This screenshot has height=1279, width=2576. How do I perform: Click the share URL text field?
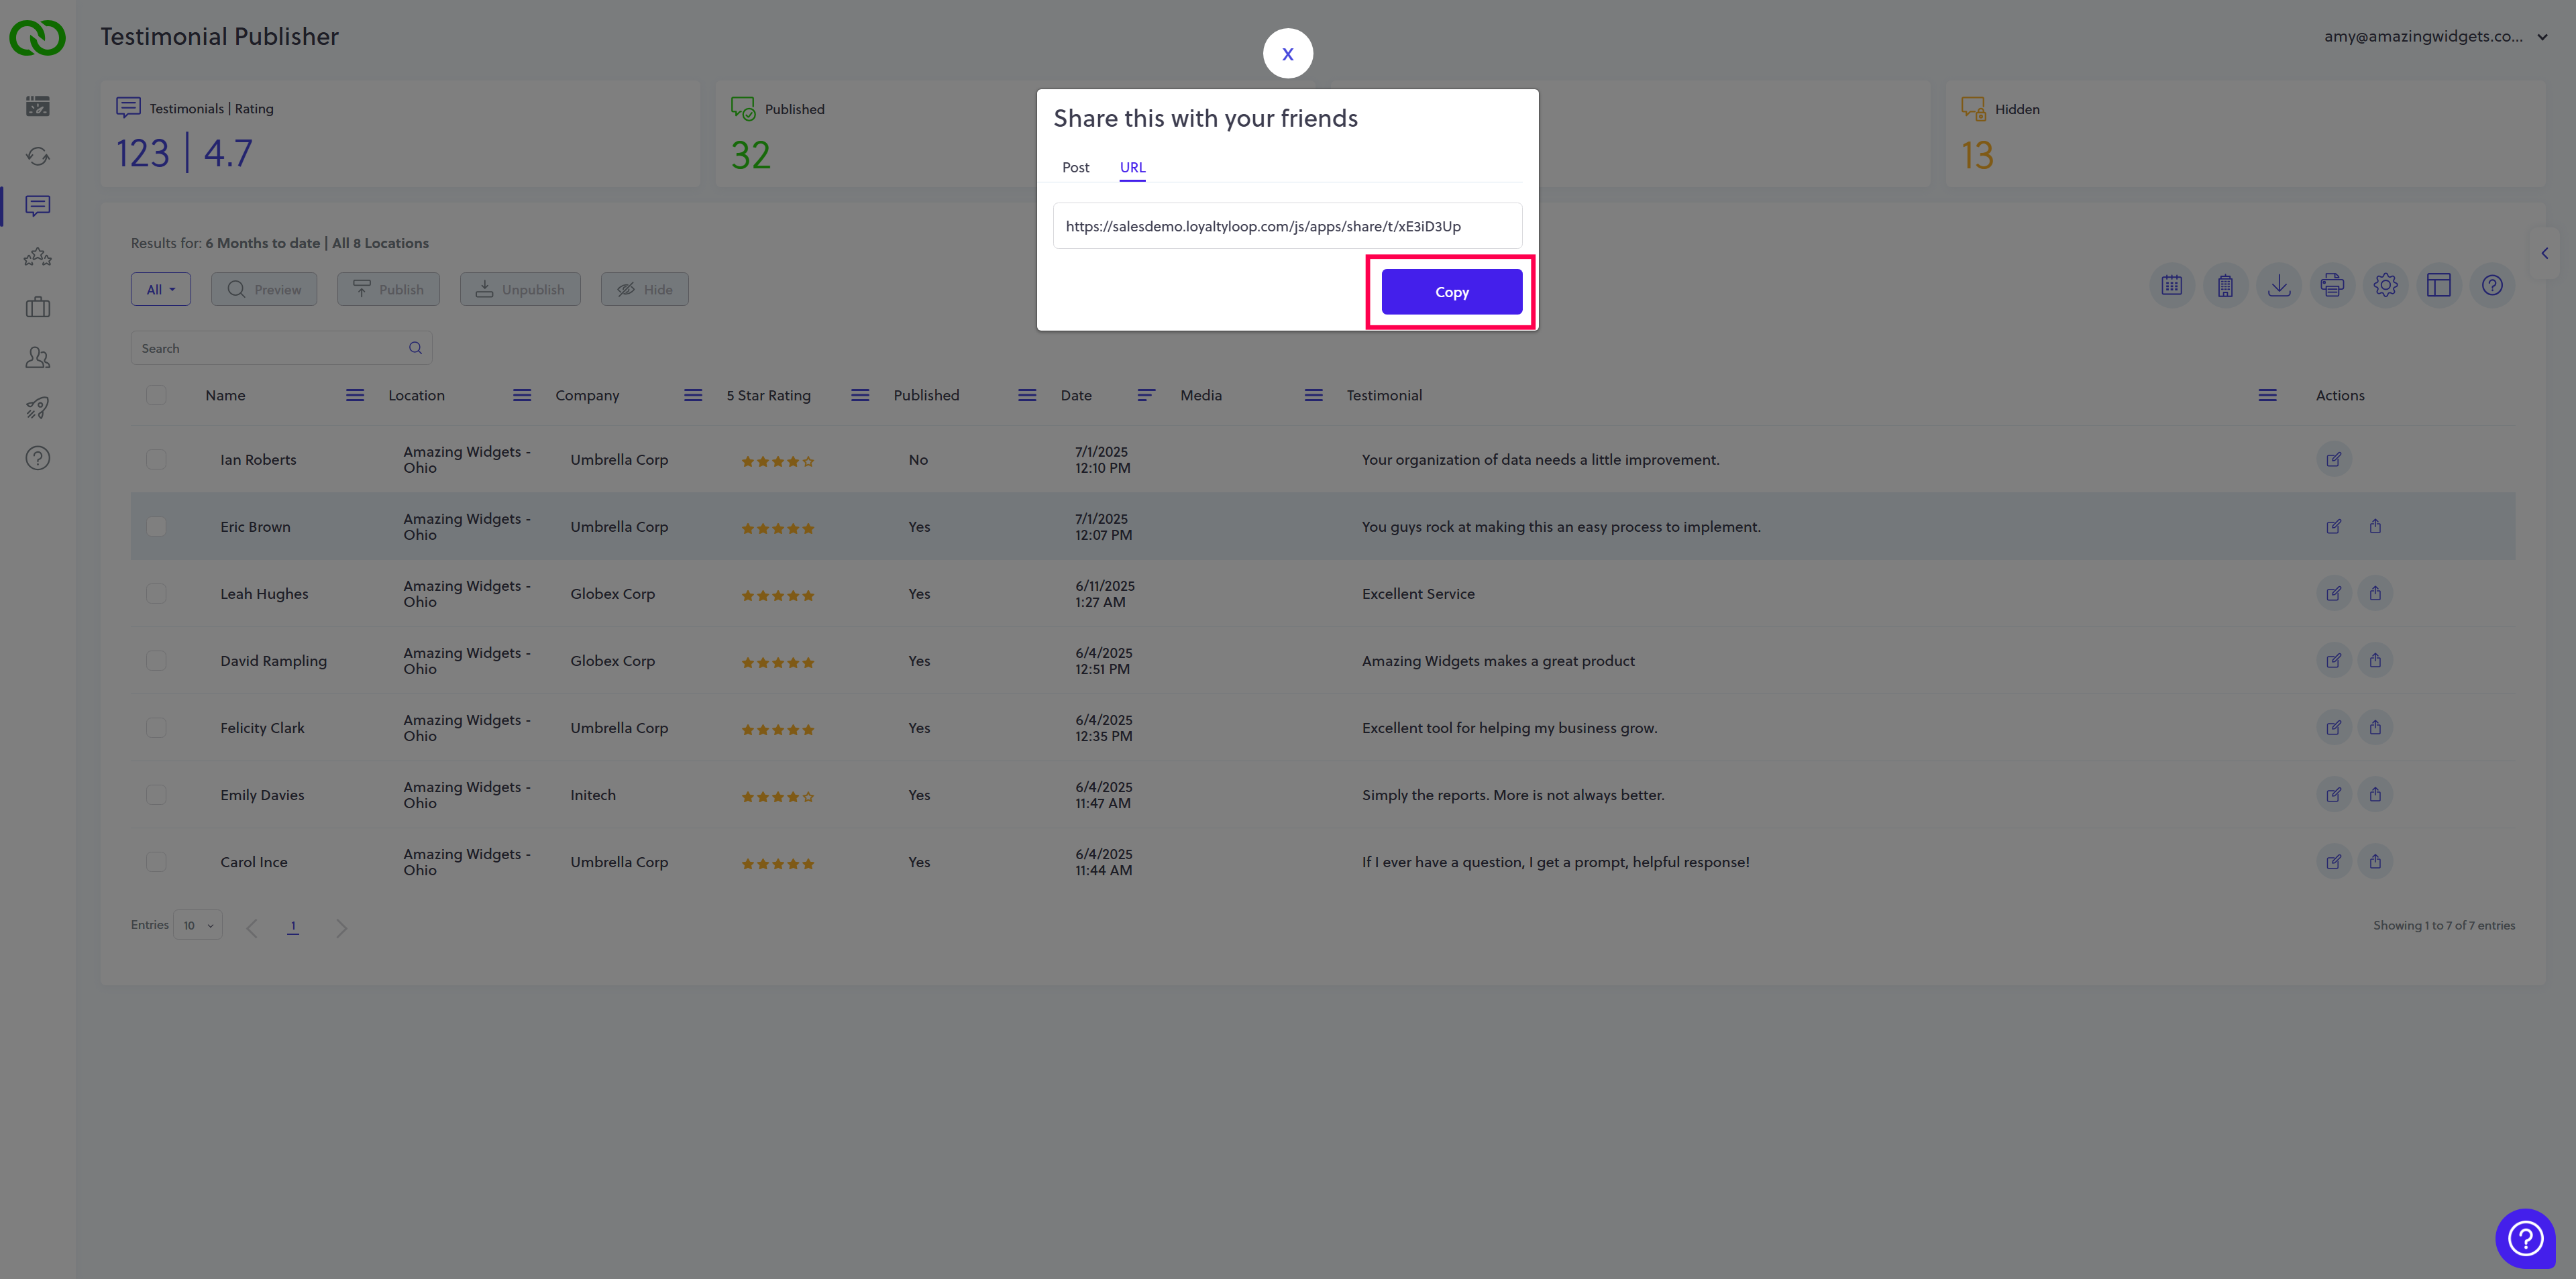(x=1286, y=226)
